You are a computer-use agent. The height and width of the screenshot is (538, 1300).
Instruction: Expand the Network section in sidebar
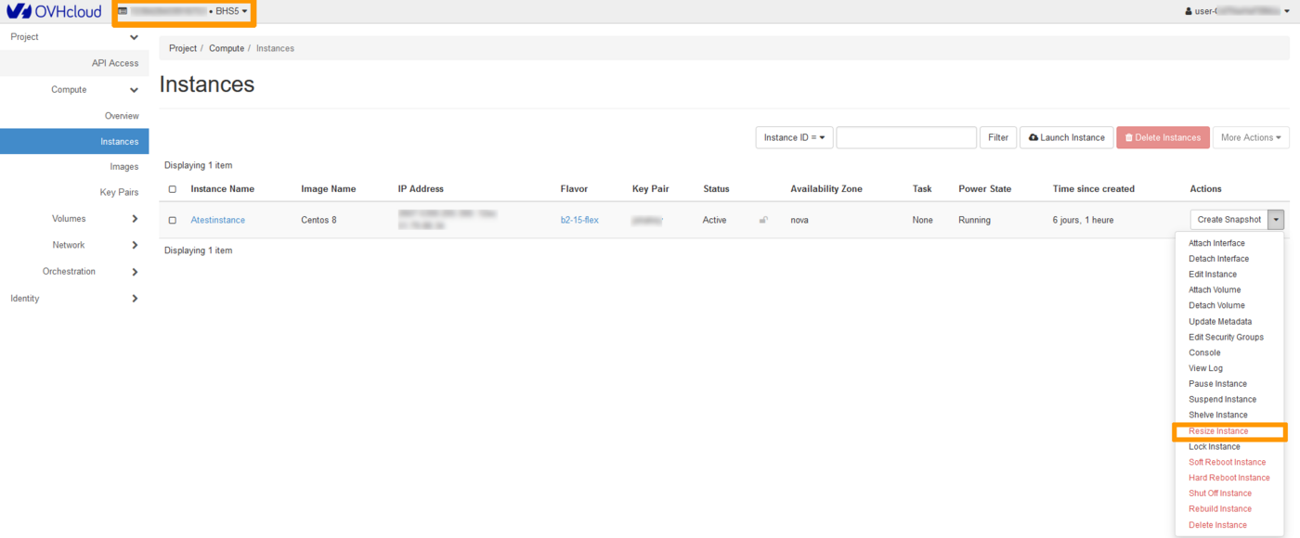(69, 244)
